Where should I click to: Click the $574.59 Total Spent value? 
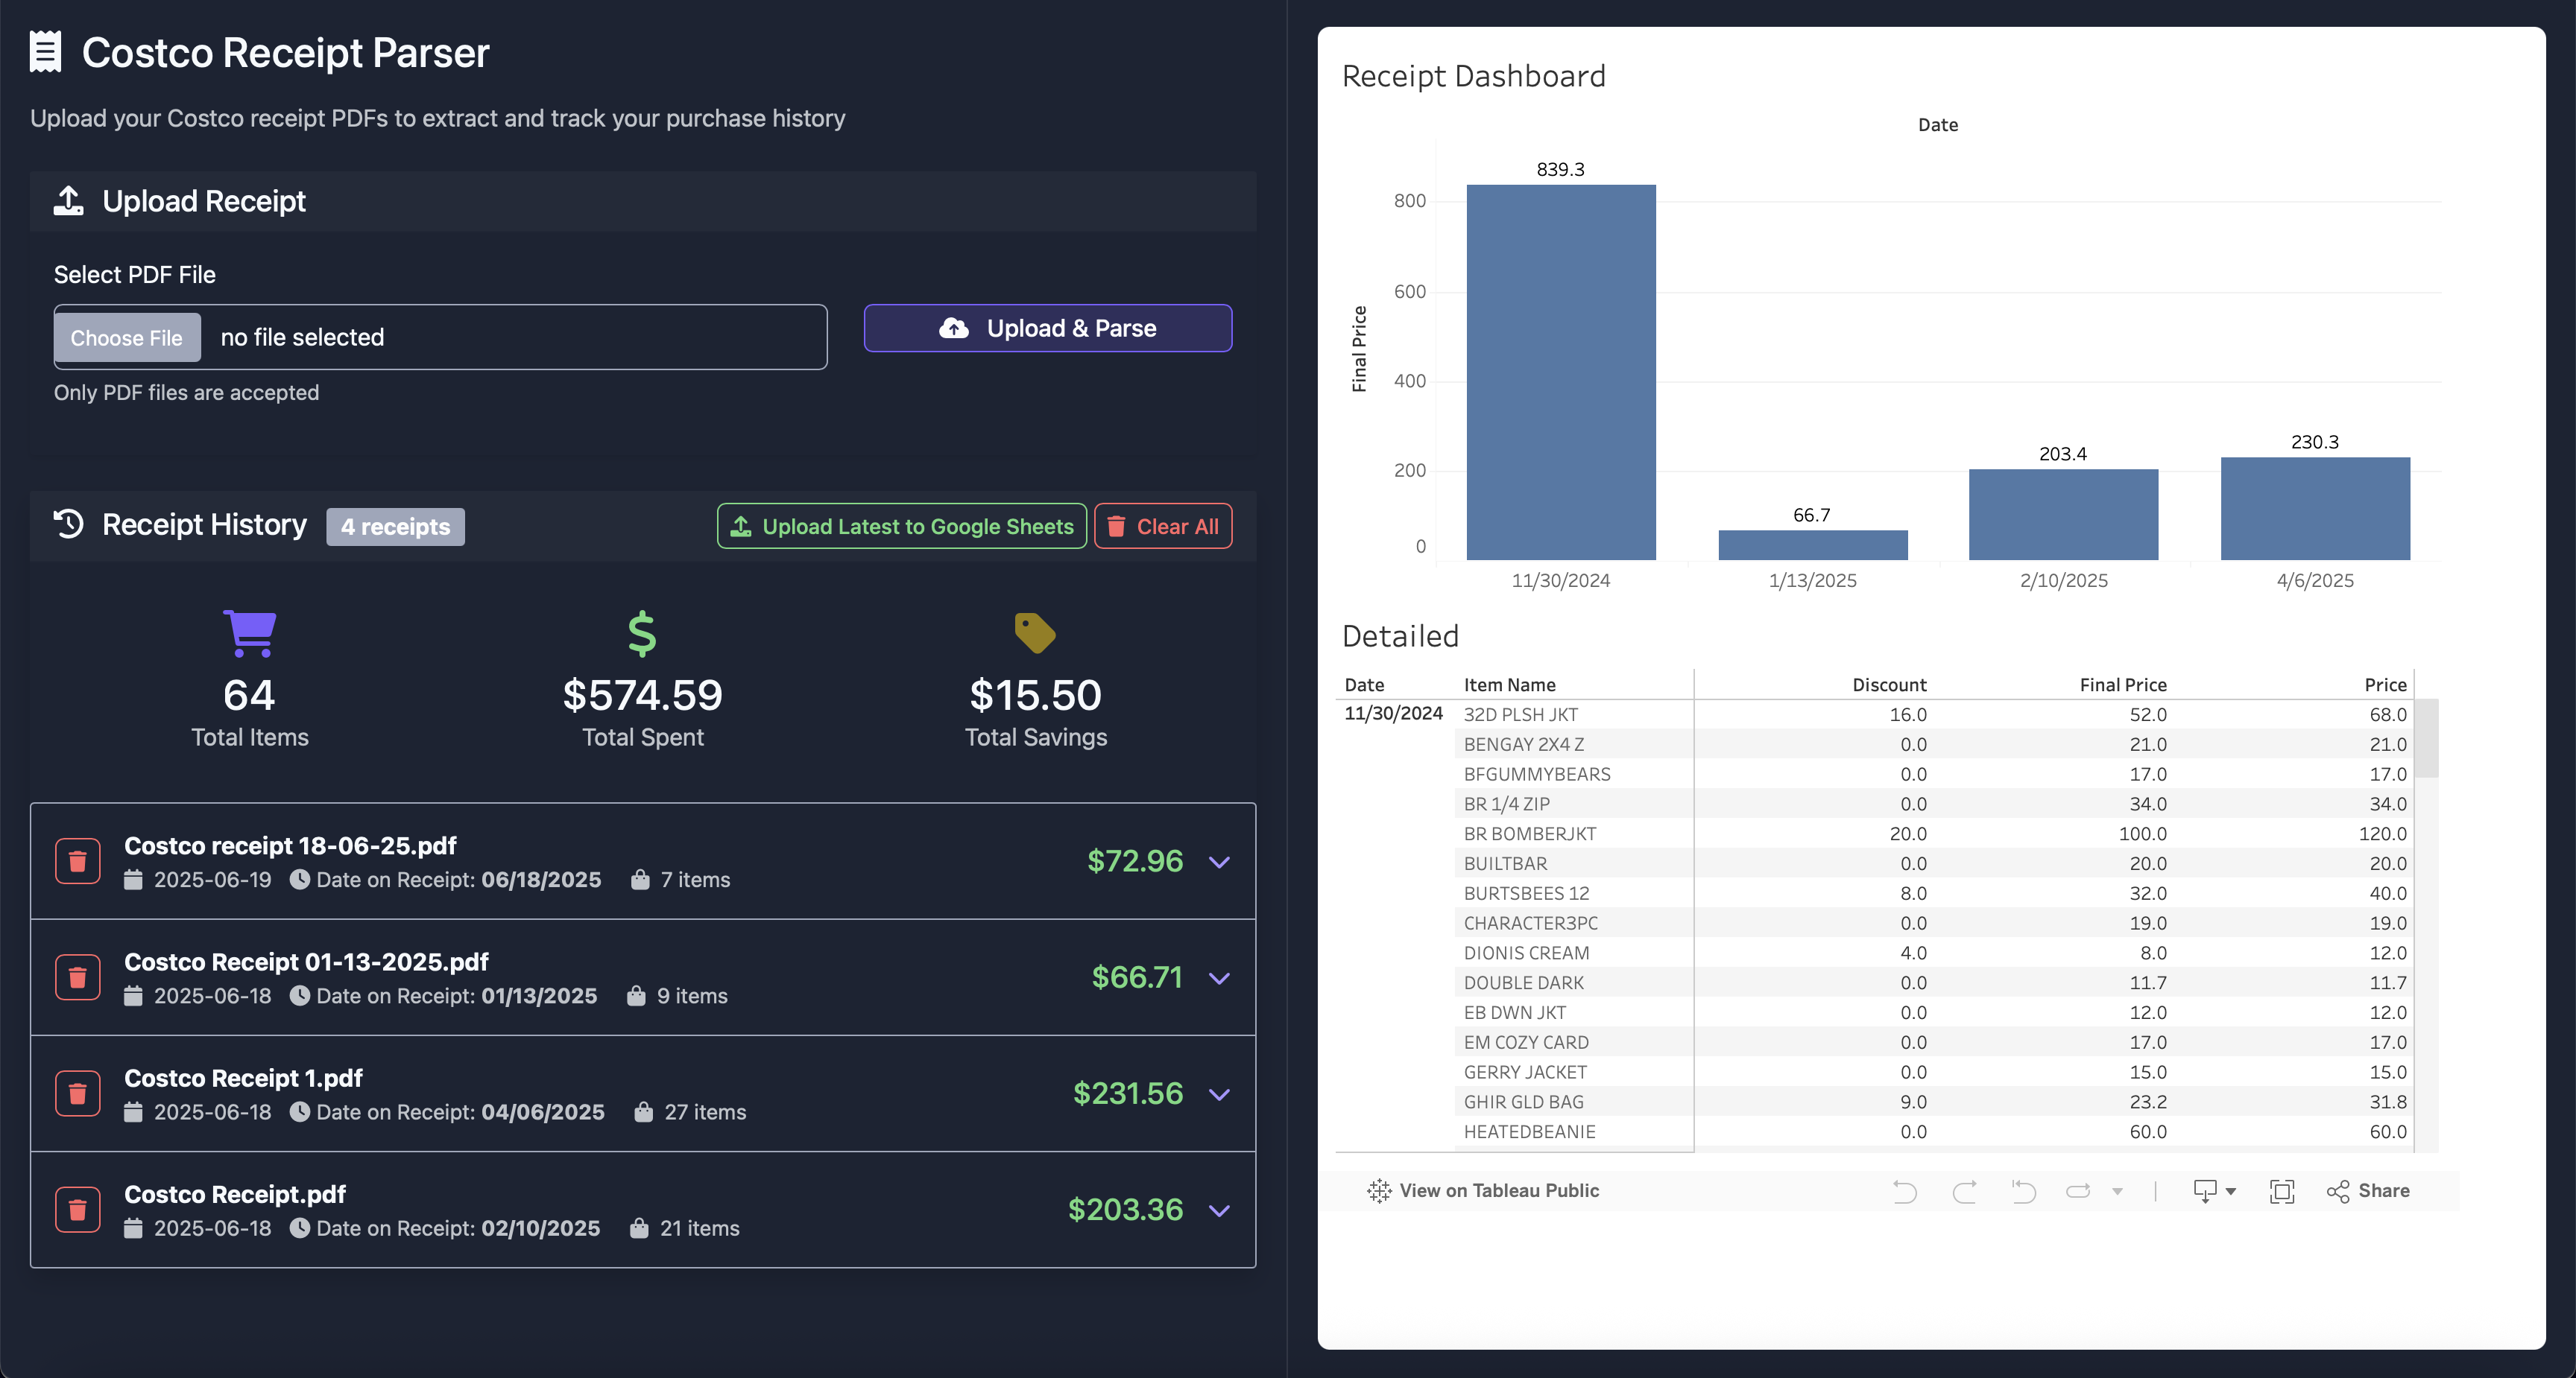(x=642, y=696)
